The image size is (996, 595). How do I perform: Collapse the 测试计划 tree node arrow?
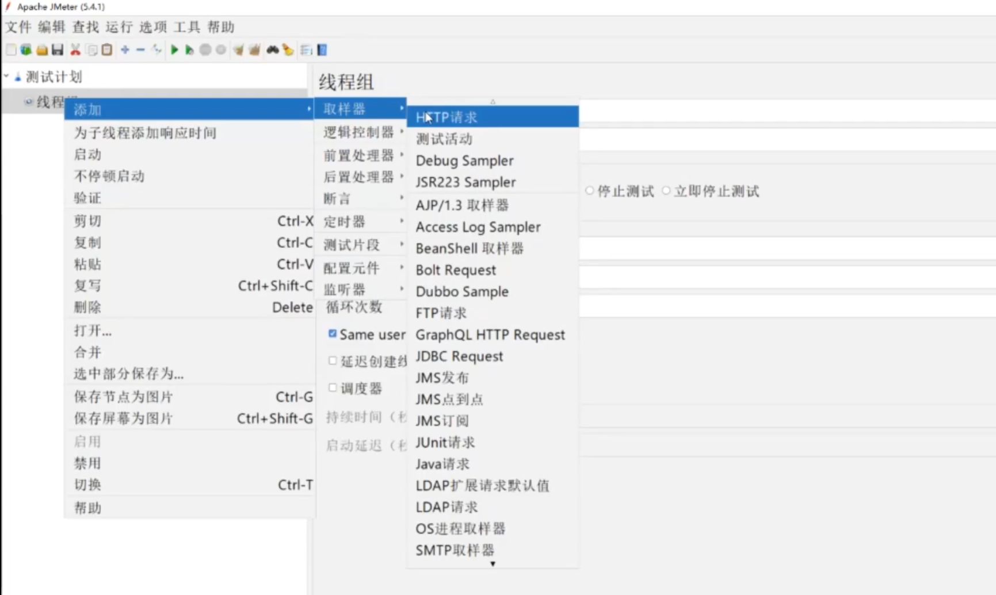(x=6, y=76)
